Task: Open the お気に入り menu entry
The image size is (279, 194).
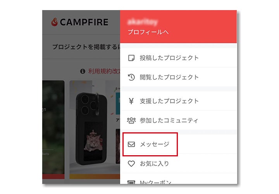Action: pyautogui.click(x=179, y=163)
